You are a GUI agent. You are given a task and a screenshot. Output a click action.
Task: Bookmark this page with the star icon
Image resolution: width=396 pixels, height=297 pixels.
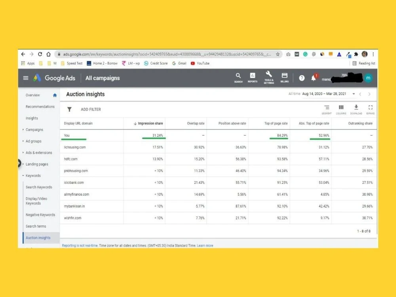point(278,54)
